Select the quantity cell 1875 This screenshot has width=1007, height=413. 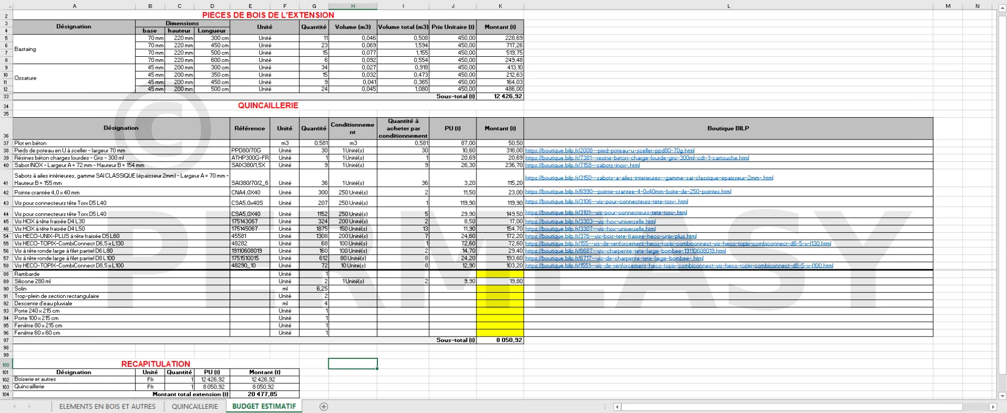[x=314, y=229]
